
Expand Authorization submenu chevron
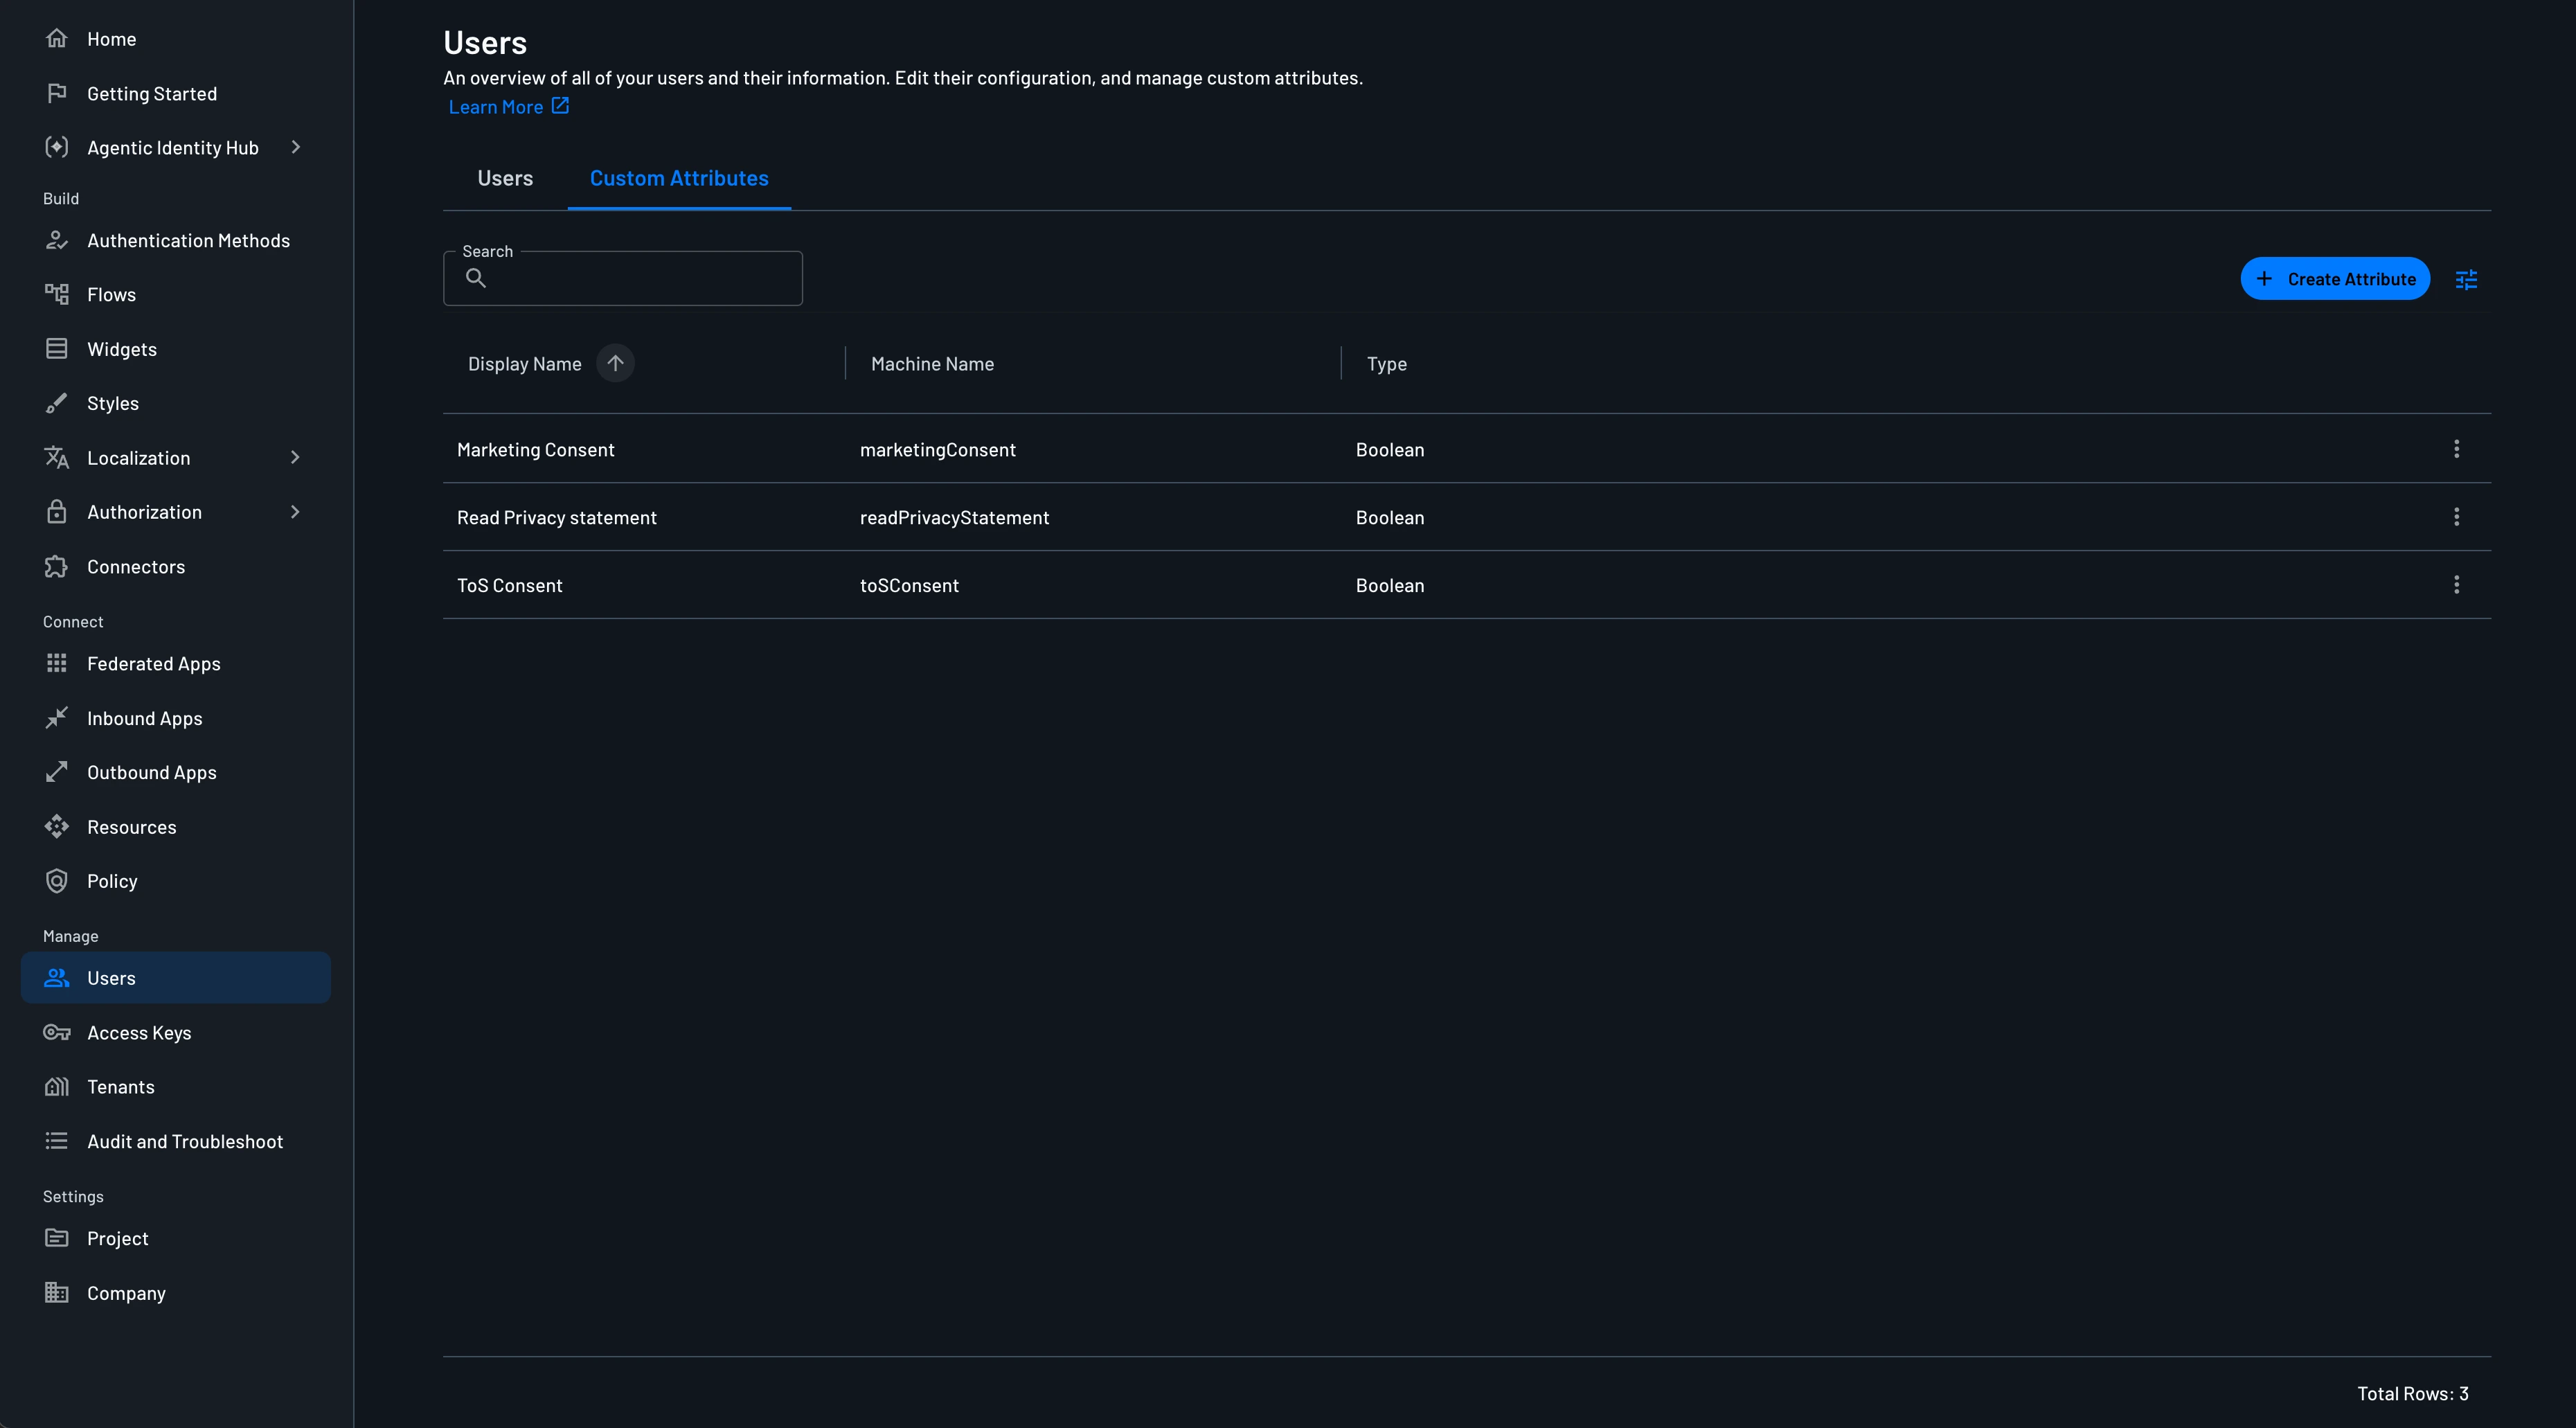[295, 511]
